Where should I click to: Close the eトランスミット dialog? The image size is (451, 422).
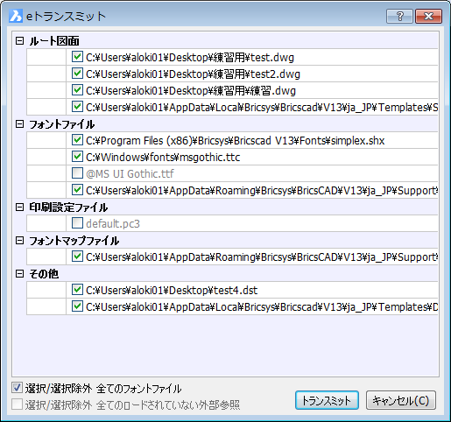click(428, 16)
